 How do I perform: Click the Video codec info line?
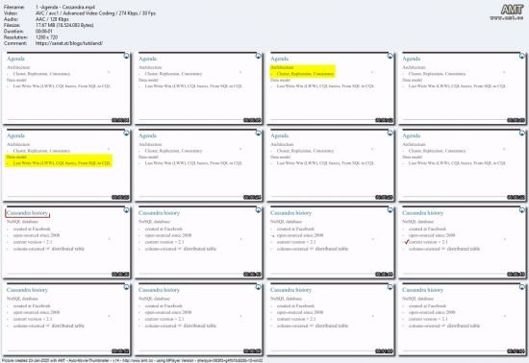pos(95,13)
